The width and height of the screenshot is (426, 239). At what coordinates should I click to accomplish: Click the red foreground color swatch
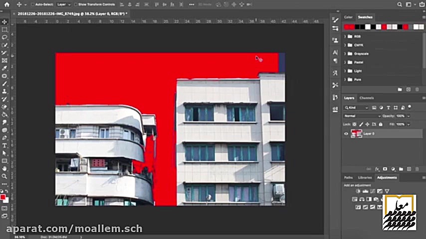coord(2,197)
